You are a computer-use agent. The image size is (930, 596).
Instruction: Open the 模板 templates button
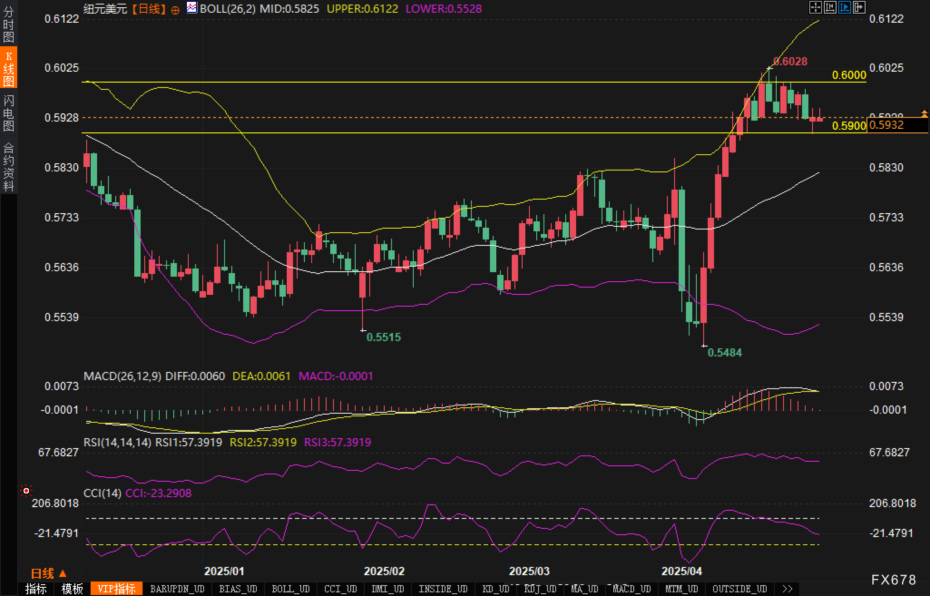(x=72, y=589)
